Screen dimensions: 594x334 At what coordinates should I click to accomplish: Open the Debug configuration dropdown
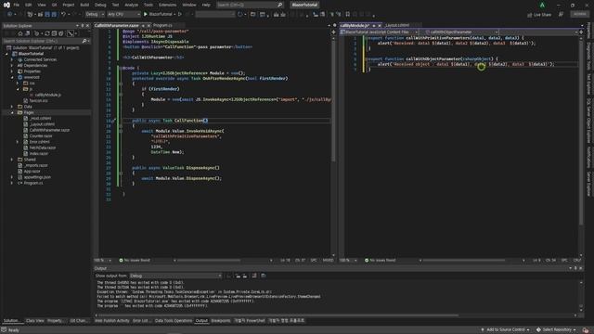point(95,15)
